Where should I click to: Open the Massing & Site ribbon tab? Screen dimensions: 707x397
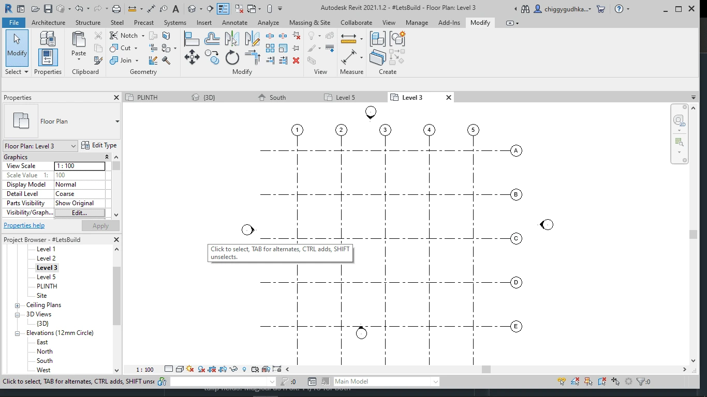tap(310, 23)
